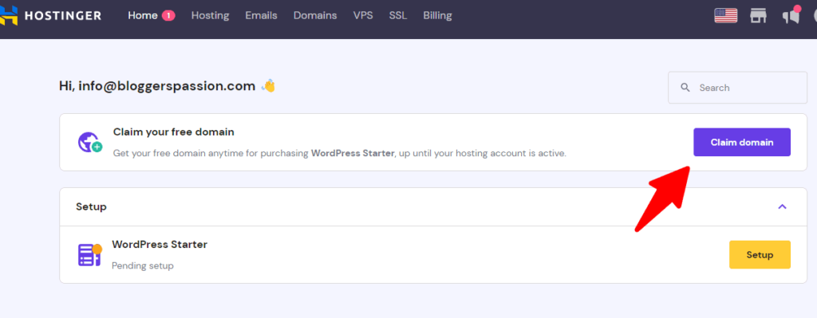Image resolution: width=817 pixels, height=318 pixels.
Task: Click the Setup section header label
Action: point(91,206)
